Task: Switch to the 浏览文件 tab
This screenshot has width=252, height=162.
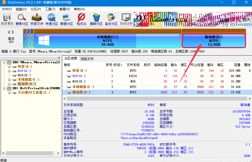Action: click(87, 59)
